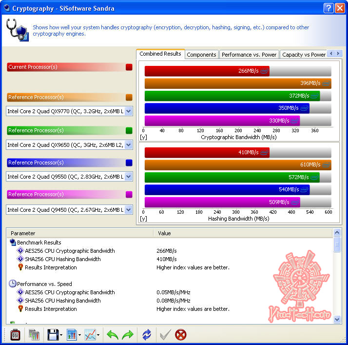Viewport: 348px width, 345px height.
Task: Click the Benchmark Results group icon
Action: (13, 242)
